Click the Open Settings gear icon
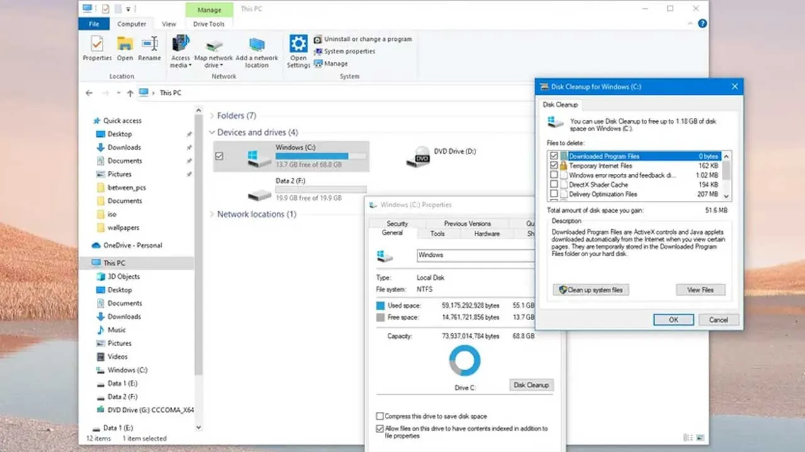The height and width of the screenshot is (452, 805). click(x=298, y=51)
